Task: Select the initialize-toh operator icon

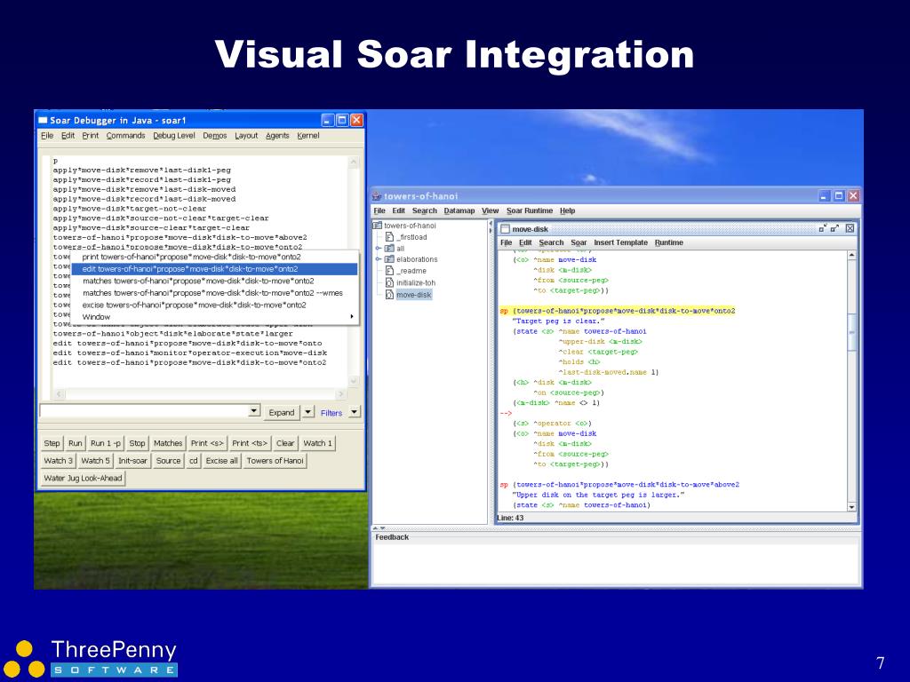Action: 390,282
